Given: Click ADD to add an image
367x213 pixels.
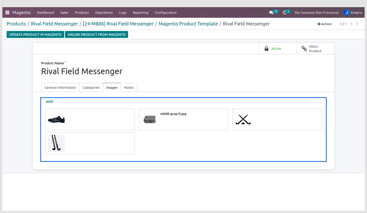Looking at the screenshot, I should pyautogui.click(x=50, y=101).
